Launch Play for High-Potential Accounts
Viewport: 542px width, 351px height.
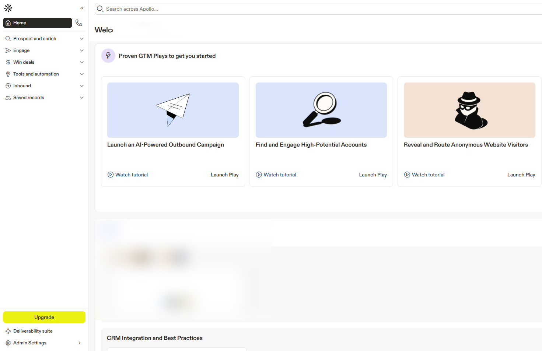tap(373, 175)
